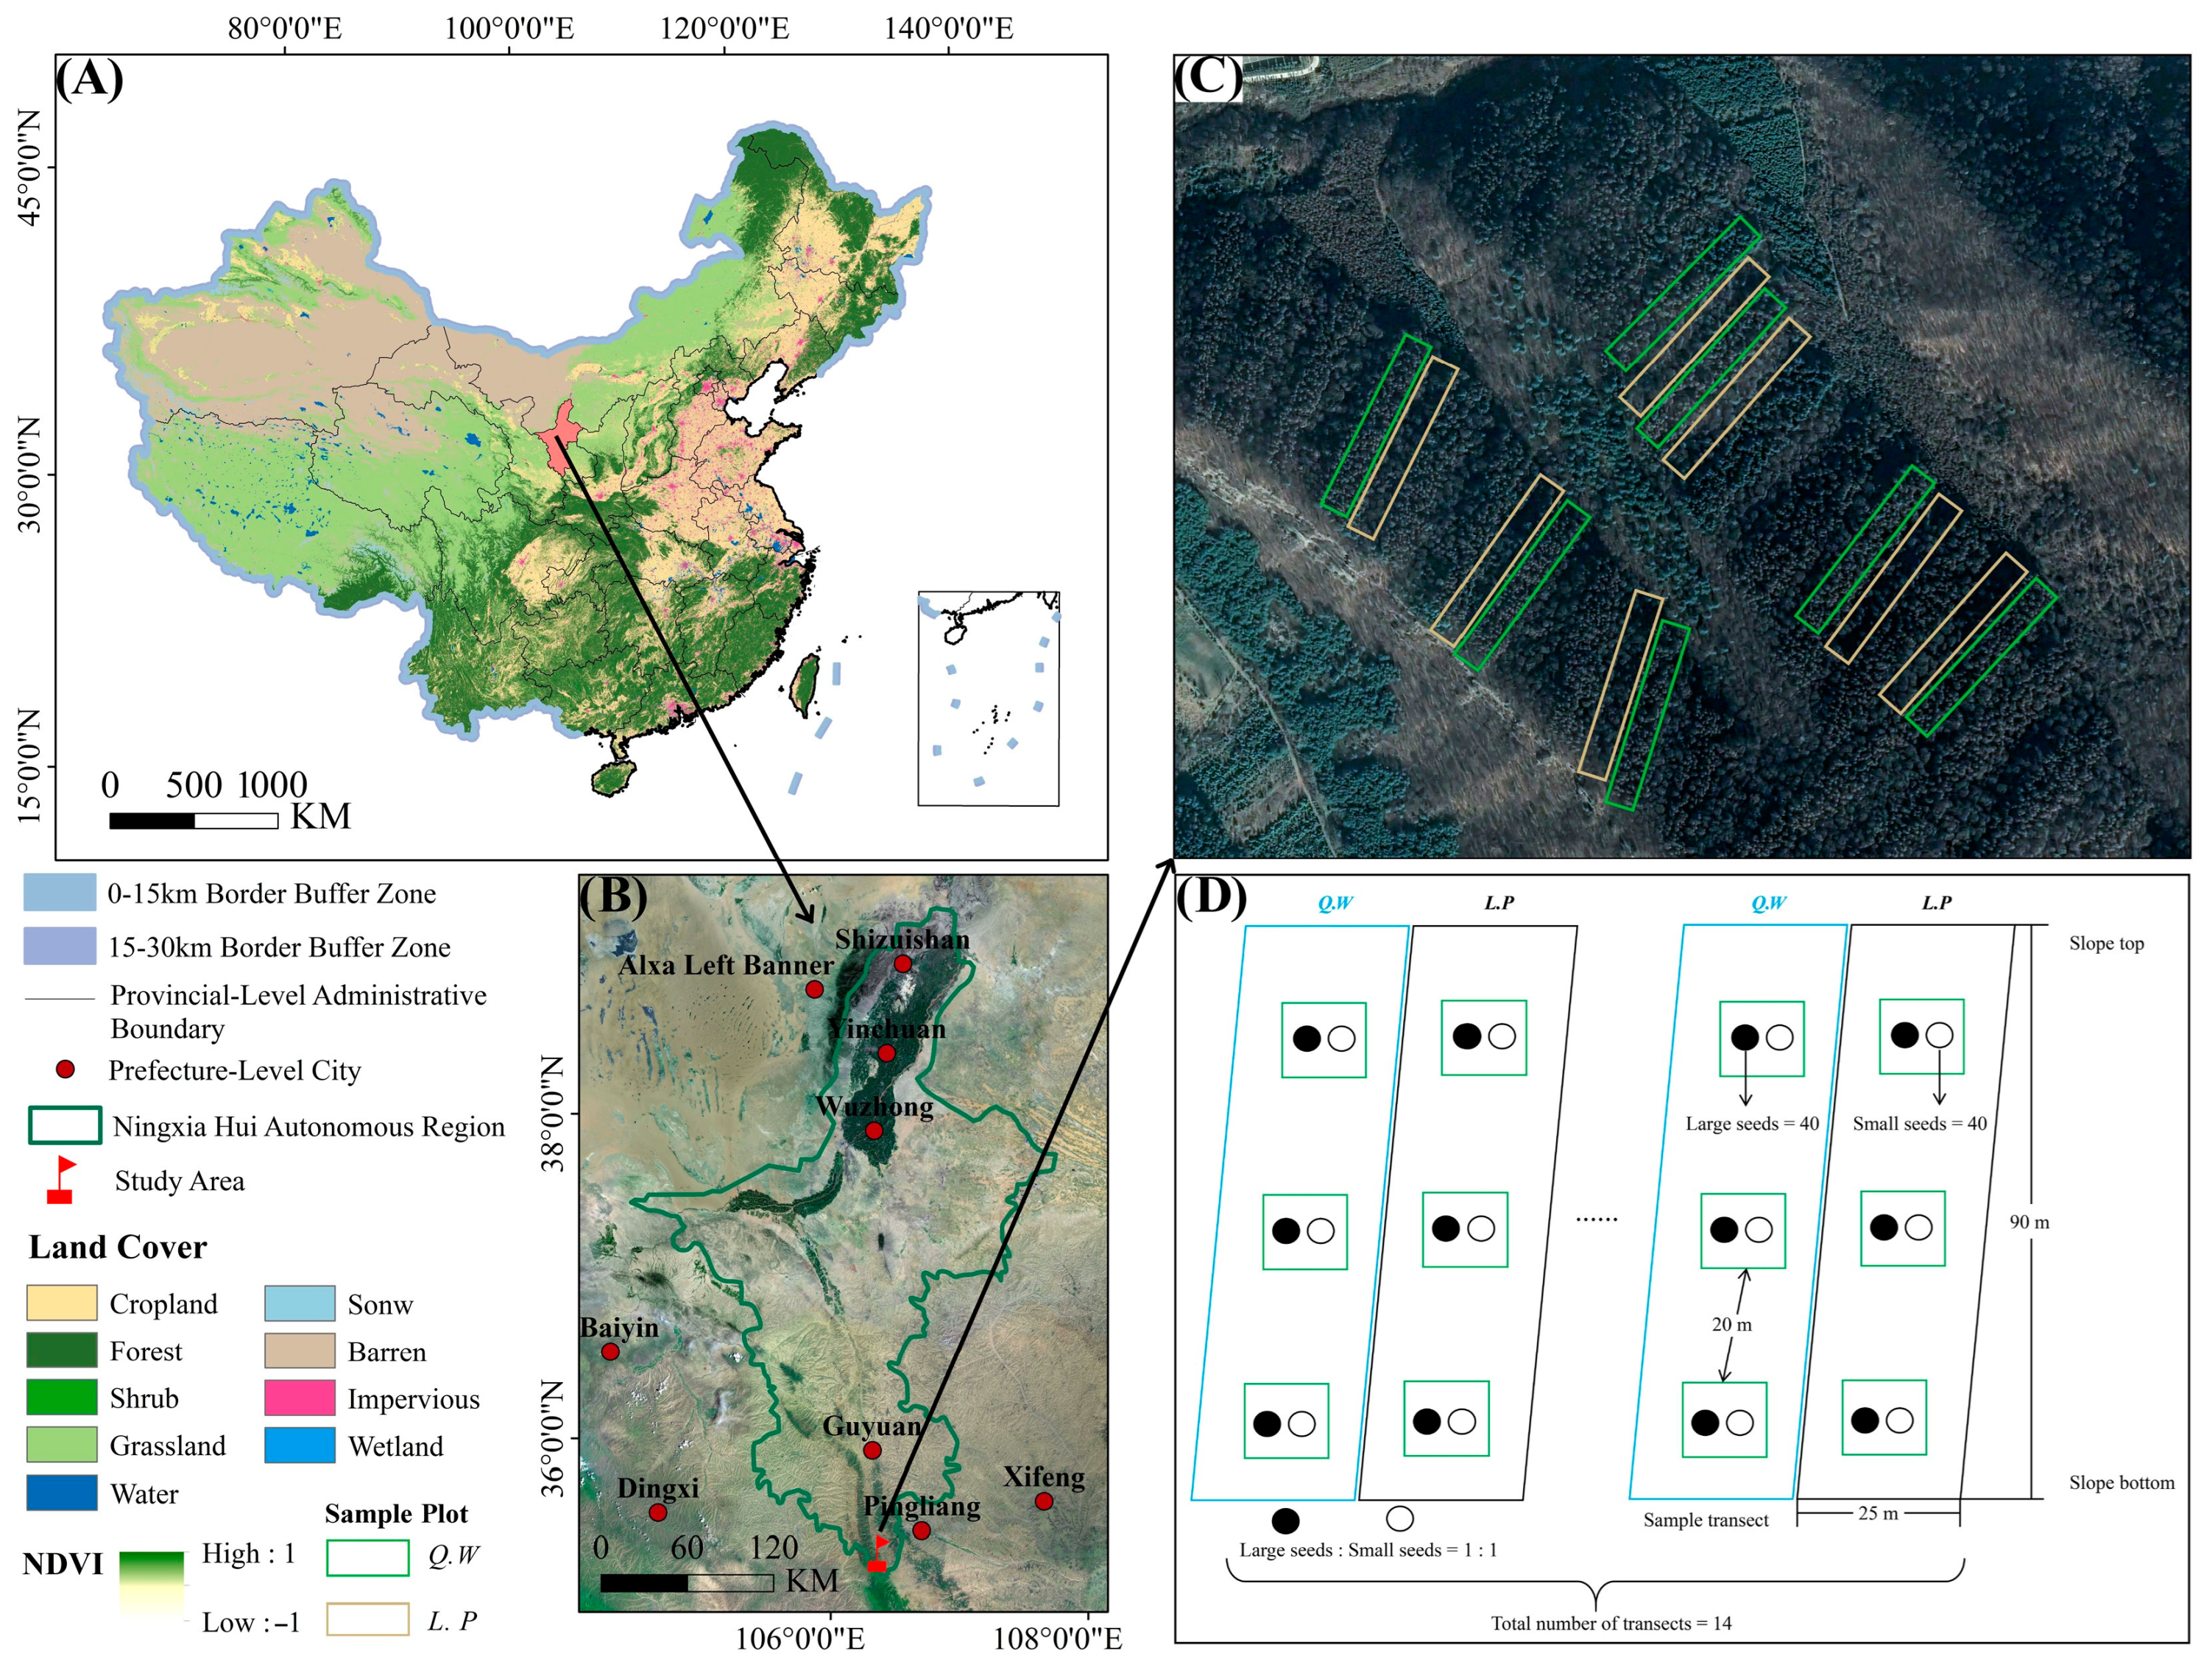Click the red Yinchuan city marker dot
The height and width of the screenshot is (1667, 2212).
886,1053
